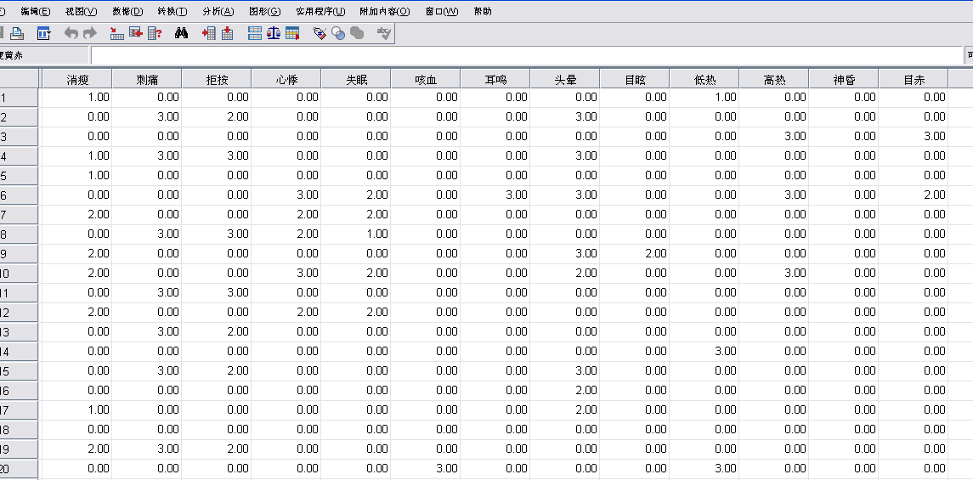Click the Spell check icon
Image resolution: width=973 pixels, height=480 pixels.
coord(383,33)
